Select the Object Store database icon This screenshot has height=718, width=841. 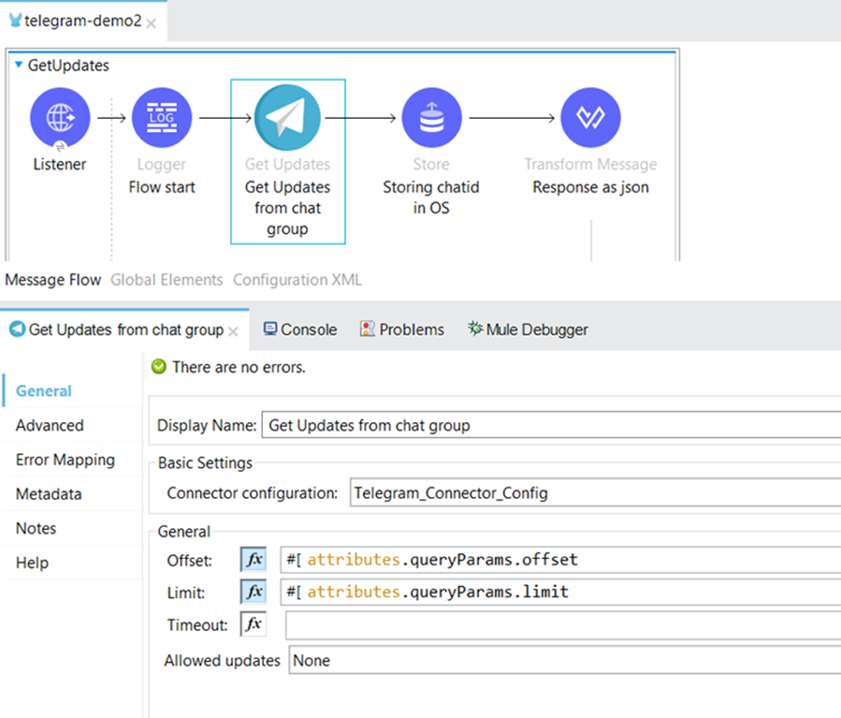(x=430, y=118)
